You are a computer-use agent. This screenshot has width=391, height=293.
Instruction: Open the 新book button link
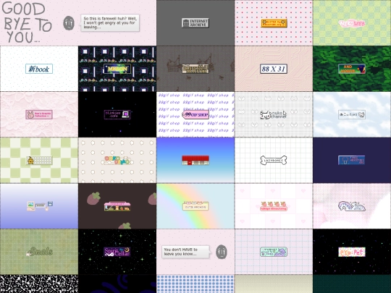click(39, 69)
